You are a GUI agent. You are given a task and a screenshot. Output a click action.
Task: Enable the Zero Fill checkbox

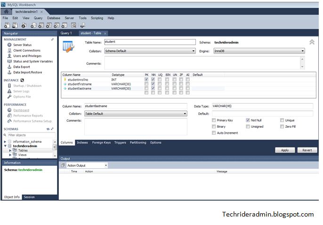pyautogui.click(x=282, y=126)
